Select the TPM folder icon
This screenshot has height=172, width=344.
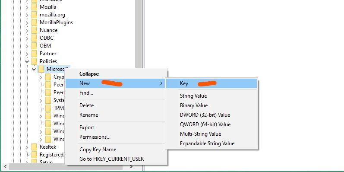click(48, 108)
